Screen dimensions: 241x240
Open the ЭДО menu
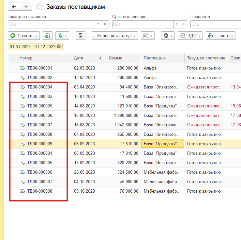pyautogui.click(x=190, y=36)
